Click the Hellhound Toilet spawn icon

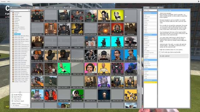[x=64, y=29]
